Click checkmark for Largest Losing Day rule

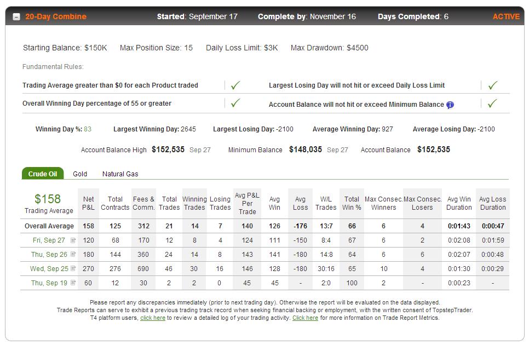point(492,85)
